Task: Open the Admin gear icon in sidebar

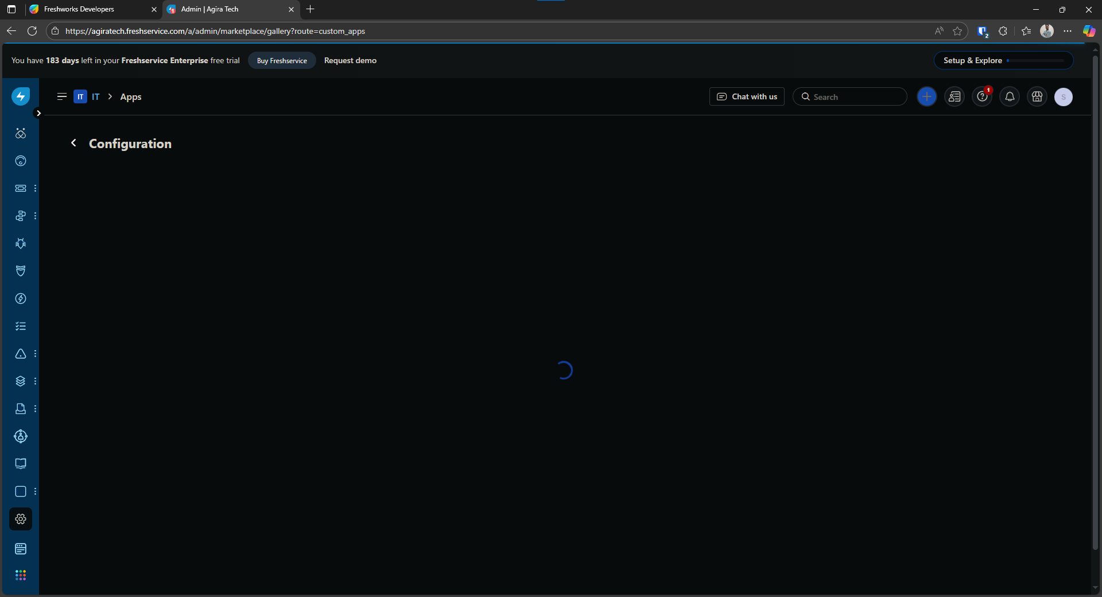Action: (x=21, y=519)
